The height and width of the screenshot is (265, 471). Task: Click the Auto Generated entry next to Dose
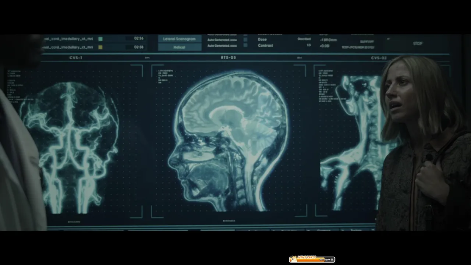point(222,39)
